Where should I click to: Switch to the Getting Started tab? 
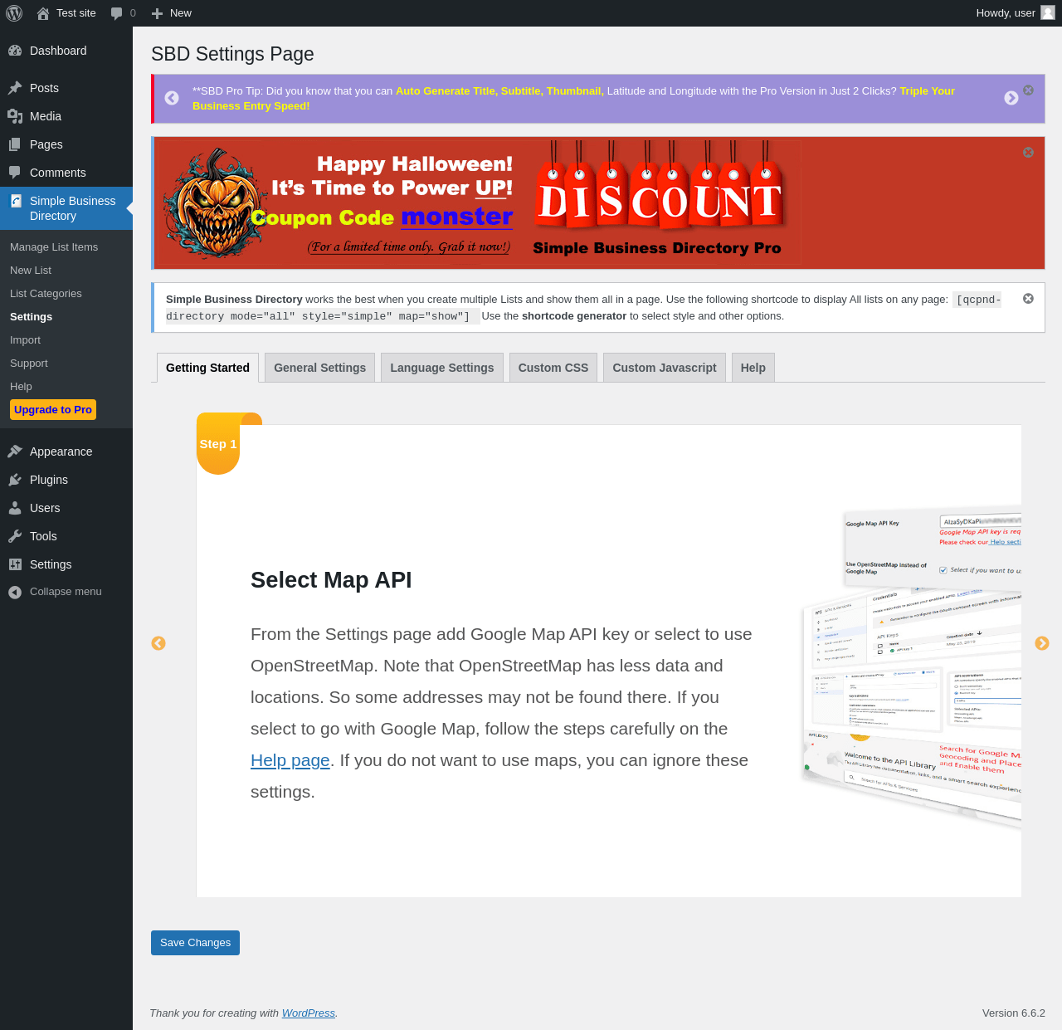pyautogui.click(x=207, y=368)
